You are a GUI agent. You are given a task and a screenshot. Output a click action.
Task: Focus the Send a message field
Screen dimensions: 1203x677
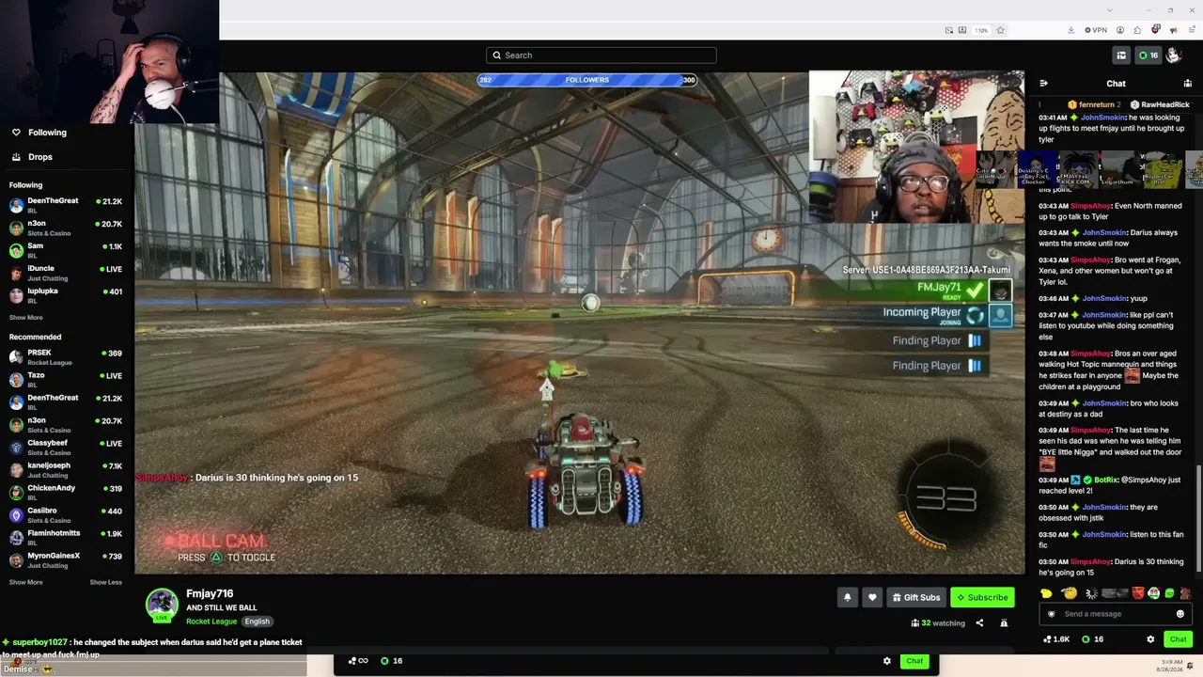1116,614
